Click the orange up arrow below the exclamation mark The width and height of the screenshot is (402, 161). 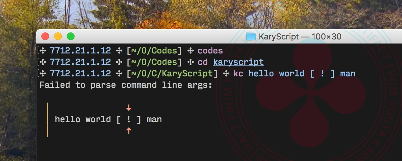click(129, 130)
